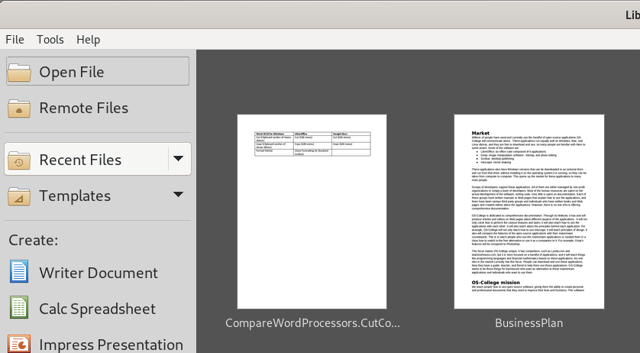Open the File menu
The image size is (640, 353).
15,40
